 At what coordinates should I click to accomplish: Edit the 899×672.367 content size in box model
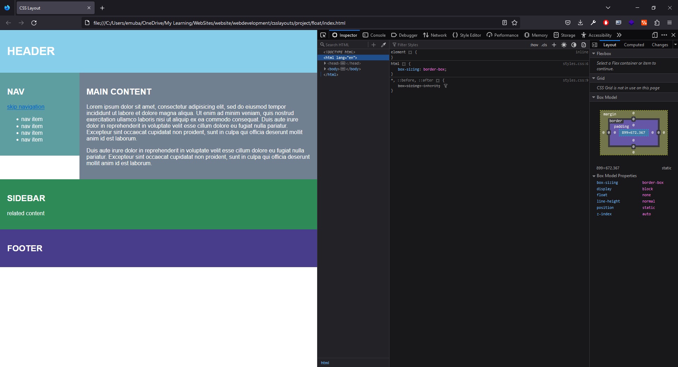[633, 133]
